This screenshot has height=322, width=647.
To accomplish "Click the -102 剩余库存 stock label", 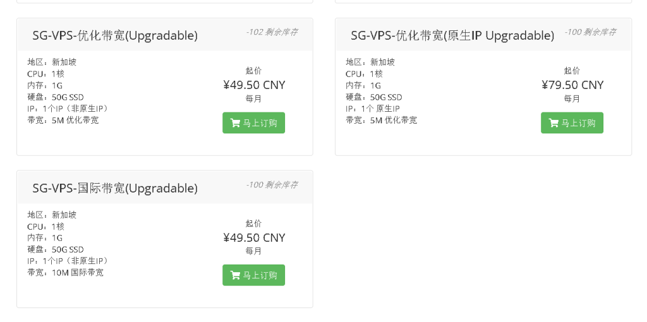I will coord(272,32).
